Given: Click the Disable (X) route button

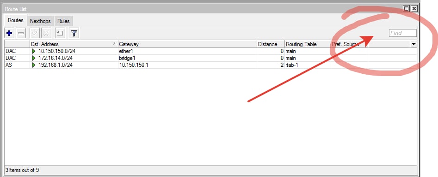Looking at the screenshot, I should coord(46,33).
